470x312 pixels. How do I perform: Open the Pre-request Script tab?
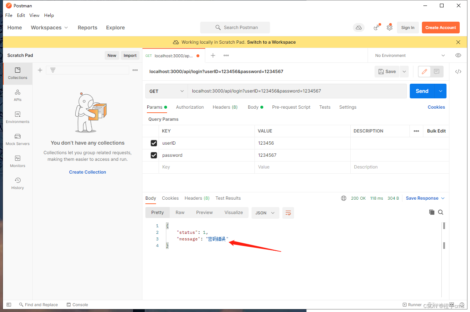291,107
